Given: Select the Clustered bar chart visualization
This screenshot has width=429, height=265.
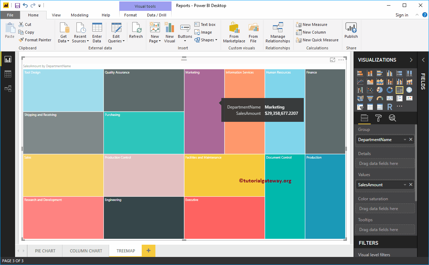Looking at the screenshot, I should 380,73.
